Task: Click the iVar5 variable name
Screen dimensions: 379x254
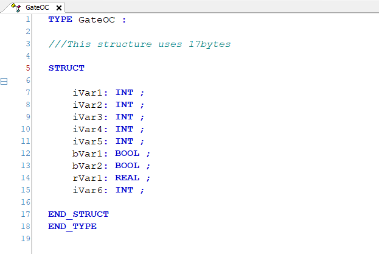Action: 88,141
